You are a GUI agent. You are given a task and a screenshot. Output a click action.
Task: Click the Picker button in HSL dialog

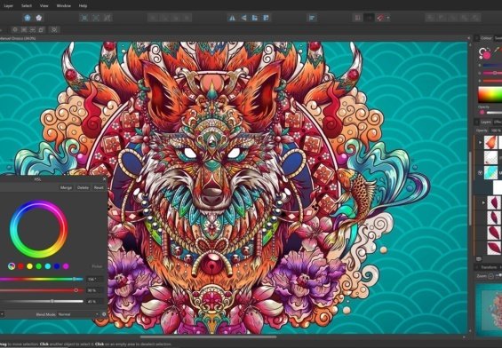click(x=97, y=266)
